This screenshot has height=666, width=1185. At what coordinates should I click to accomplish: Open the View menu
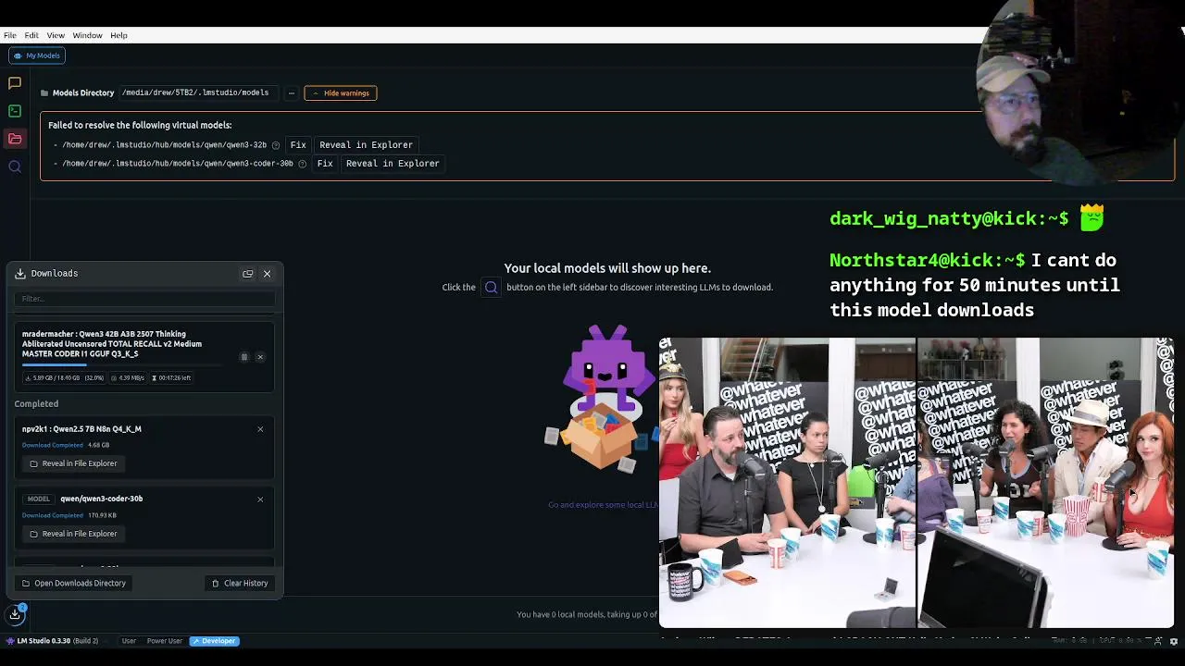pyautogui.click(x=56, y=35)
